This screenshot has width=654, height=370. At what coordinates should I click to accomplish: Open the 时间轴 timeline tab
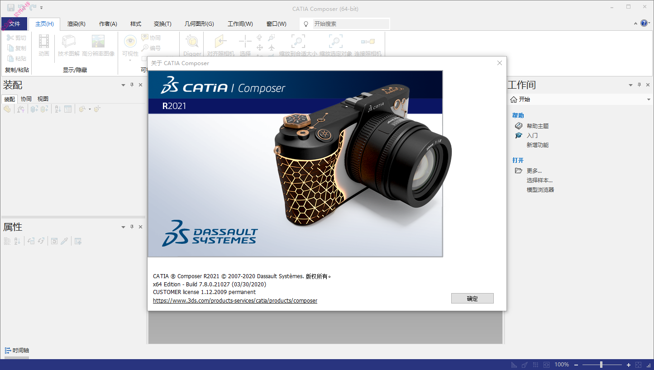point(17,350)
